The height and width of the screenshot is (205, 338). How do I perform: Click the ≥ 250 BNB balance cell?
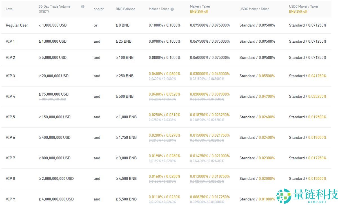pyautogui.click(x=124, y=76)
